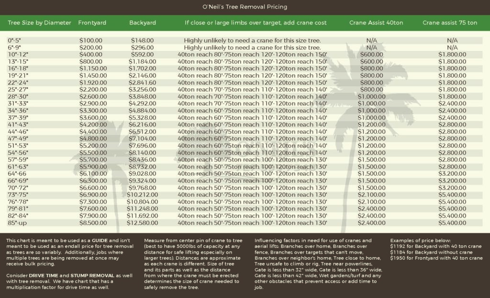The width and height of the screenshot is (490, 298).
Task: Click N/A 40ton value in 0"-5" row
Action: (371, 40)
